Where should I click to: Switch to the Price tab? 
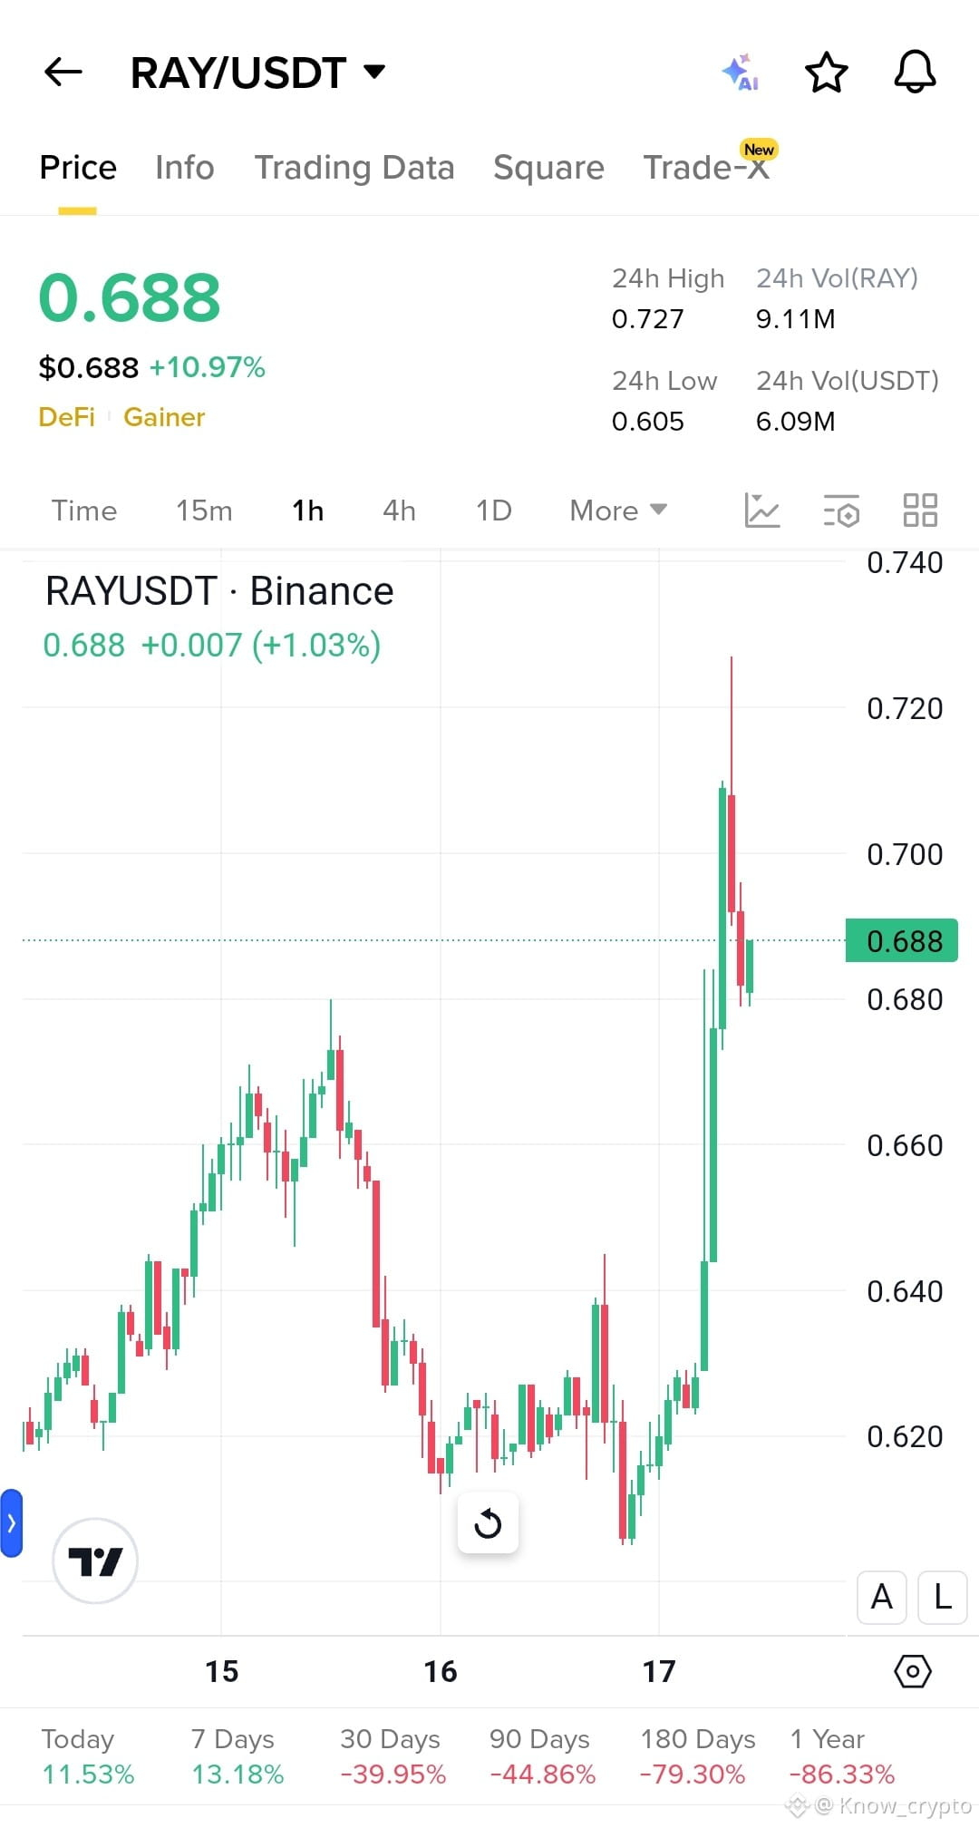click(x=78, y=168)
